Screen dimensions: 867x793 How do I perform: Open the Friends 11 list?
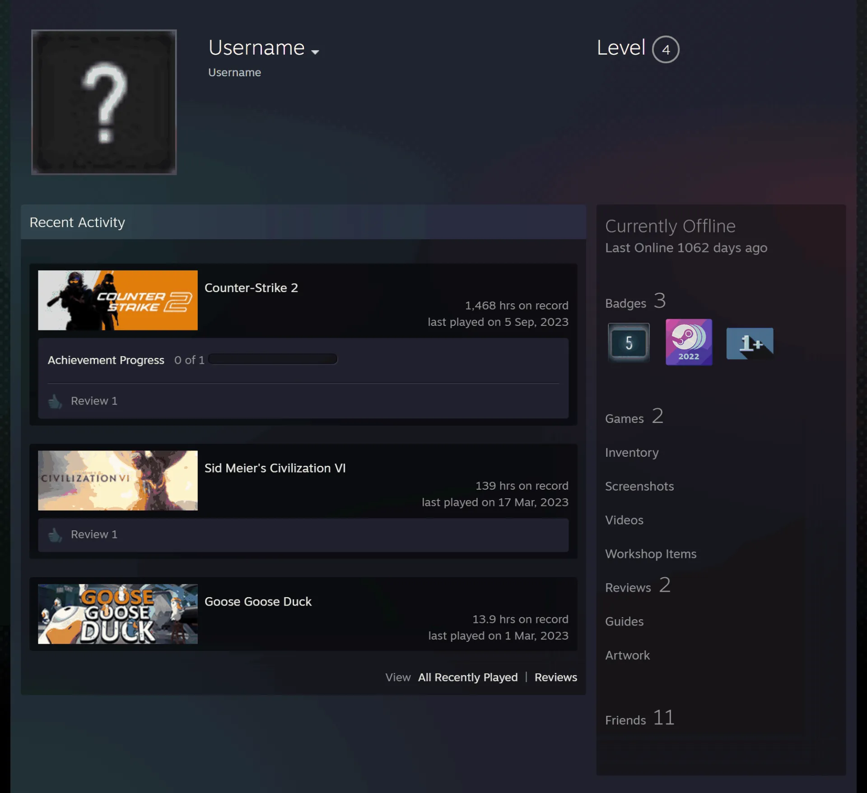[640, 718]
